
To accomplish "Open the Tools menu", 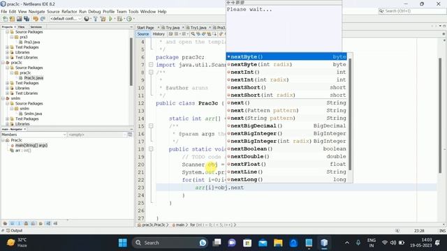I will pos(133,12).
